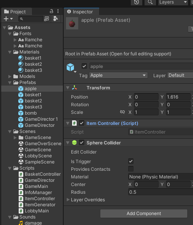Viewport: 193px width, 225px height.
Task: Select the basket1 material icon
Action: [x=21, y=58]
